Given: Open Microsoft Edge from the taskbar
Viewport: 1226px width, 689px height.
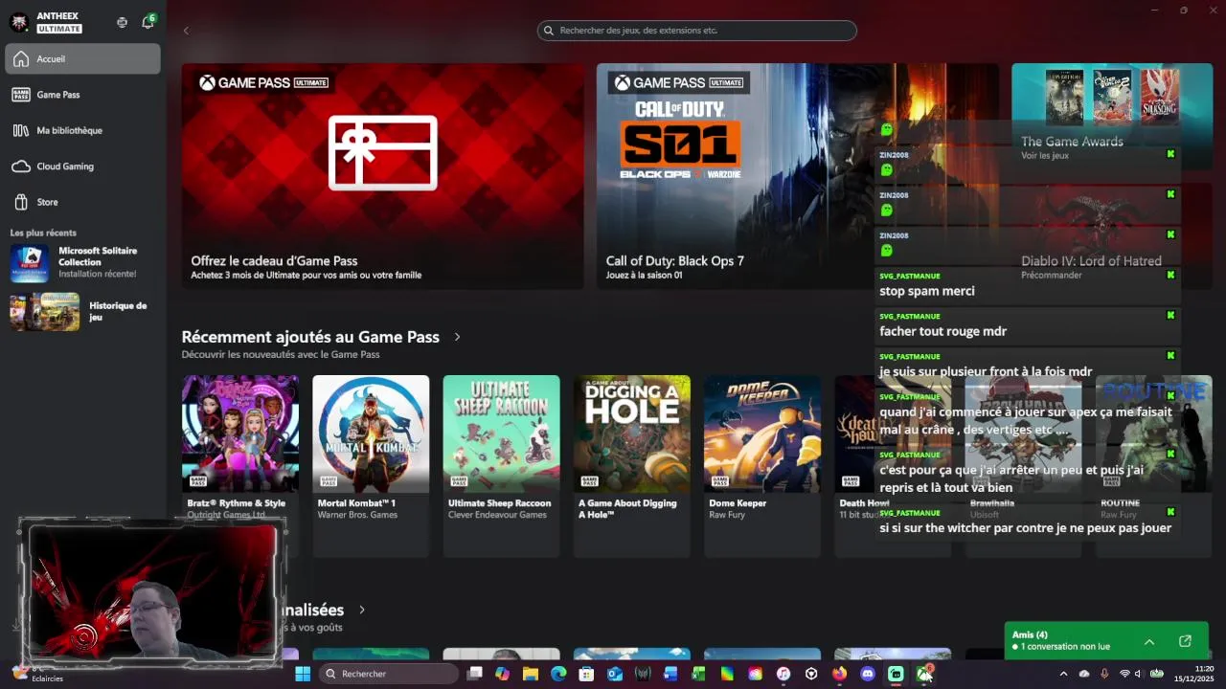Looking at the screenshot, I should pos(558,674).
